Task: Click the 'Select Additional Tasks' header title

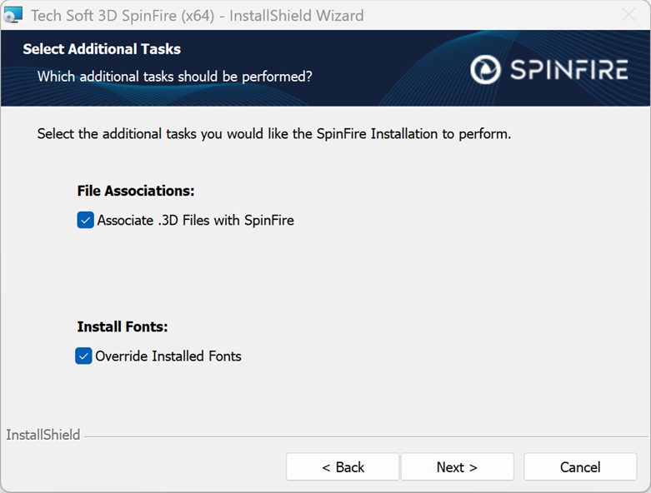Action: click(x=102, y=49)
